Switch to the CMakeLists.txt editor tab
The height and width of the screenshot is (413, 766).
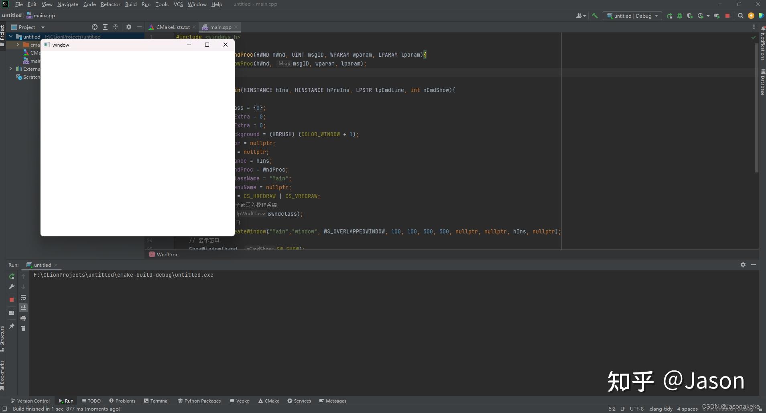pyautogui.click(x=173, y=27)
